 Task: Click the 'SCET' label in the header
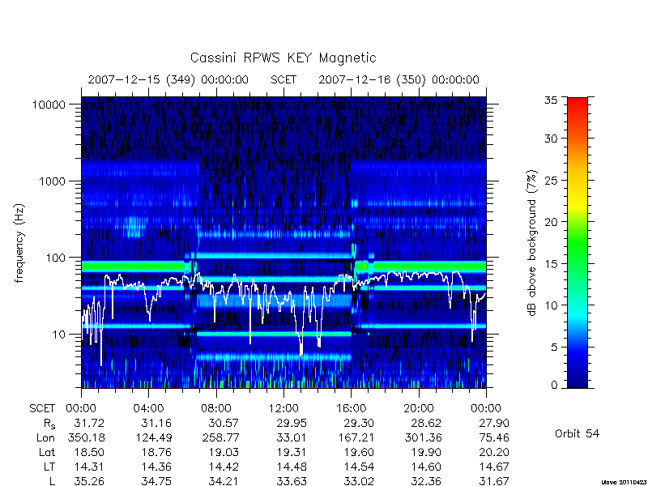pos(283,79)
